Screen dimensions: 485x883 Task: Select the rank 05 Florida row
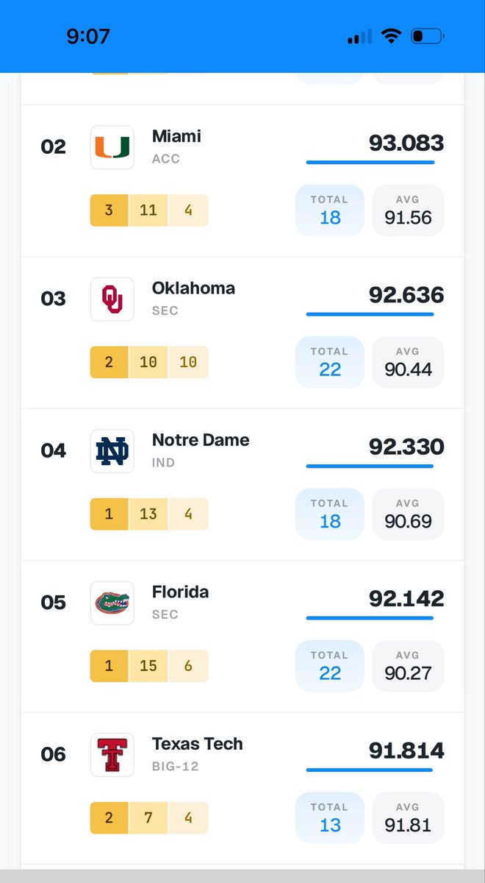[x=242, y=636]
